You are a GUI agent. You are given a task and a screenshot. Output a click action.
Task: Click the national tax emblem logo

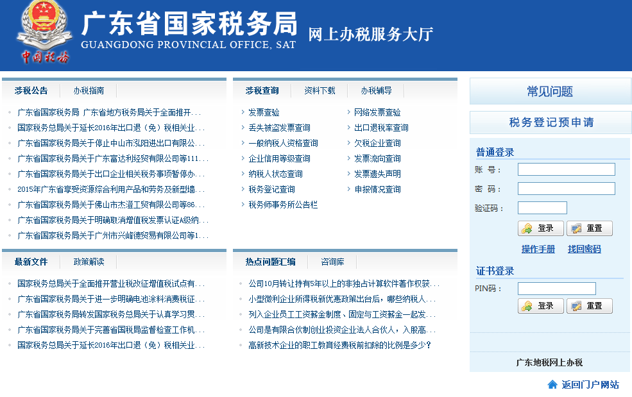[x=44, y=32]
